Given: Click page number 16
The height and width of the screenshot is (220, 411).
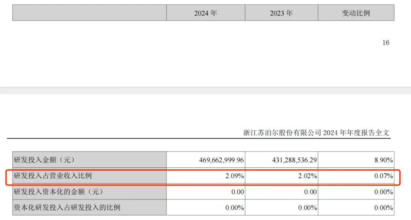Looking at the screenshot, I should pyautogui.click(x=385, y=43).
